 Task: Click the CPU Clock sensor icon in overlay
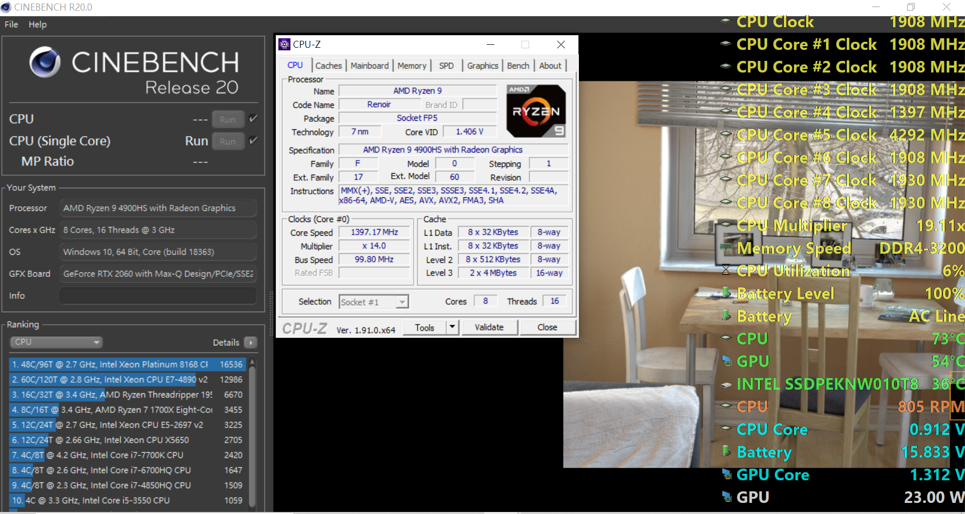725,21
